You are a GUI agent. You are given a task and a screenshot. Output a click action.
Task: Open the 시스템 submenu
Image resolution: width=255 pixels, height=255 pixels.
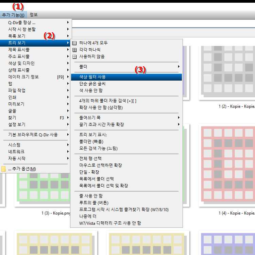[35, 145]
